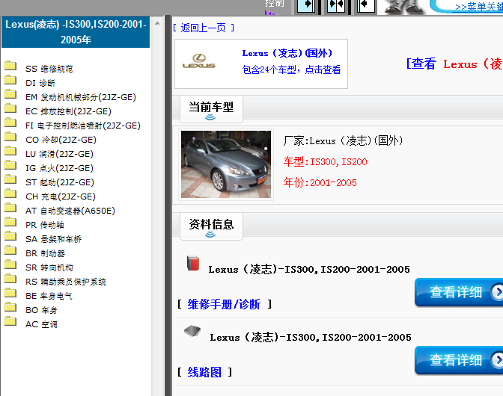Click 包含24个车型，点击查看 link
The height and width of the screenshot is (396, 503).
[291, 69]
